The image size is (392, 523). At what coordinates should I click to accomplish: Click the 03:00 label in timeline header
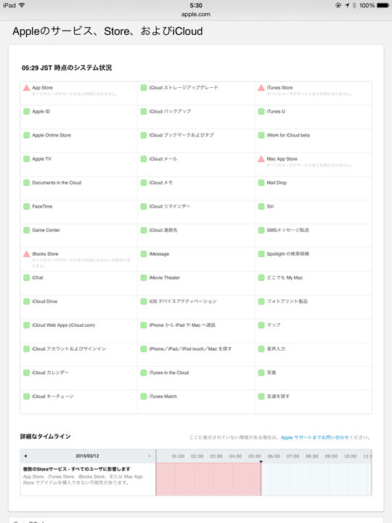click(x=216, y=456)
